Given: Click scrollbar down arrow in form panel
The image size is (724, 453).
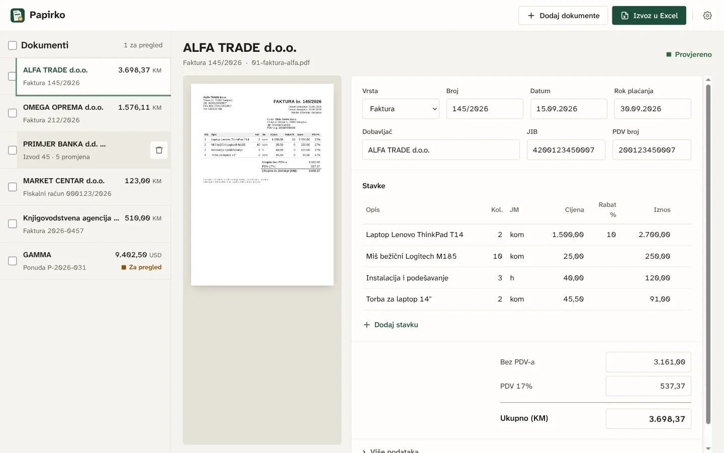Looking at the screenshot, I should pos(708,448).
